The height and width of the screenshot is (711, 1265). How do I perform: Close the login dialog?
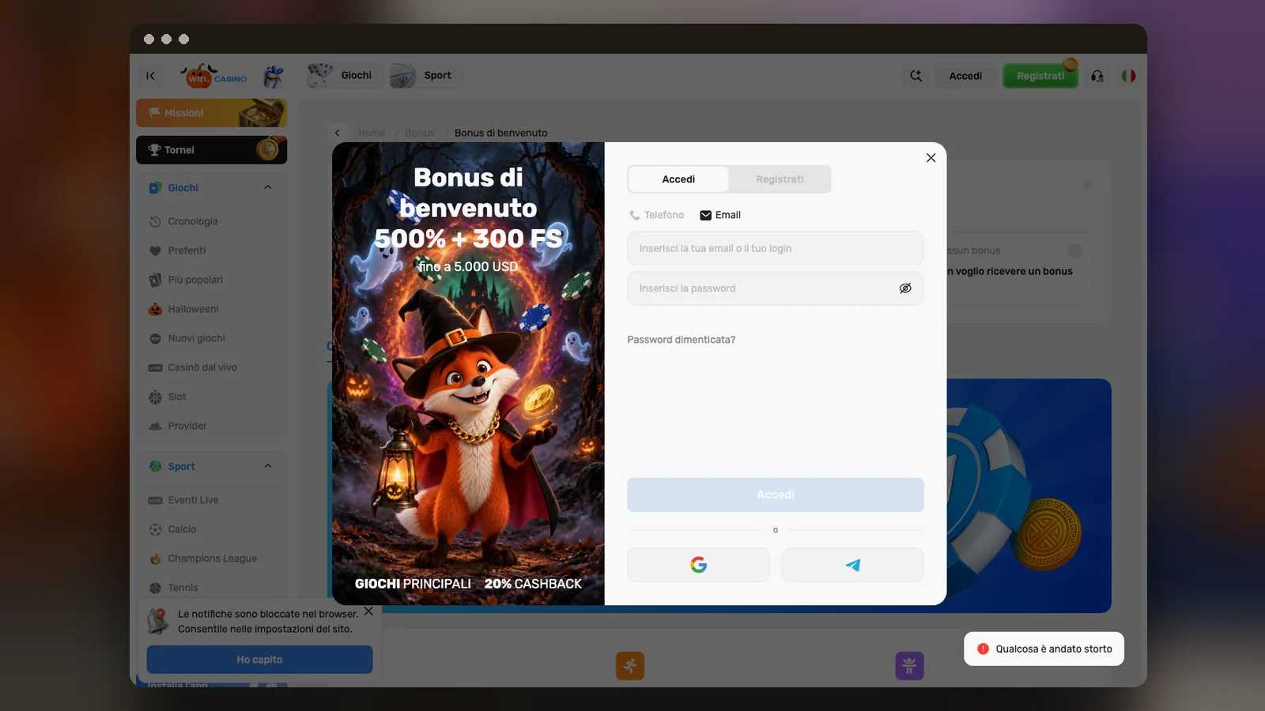click(x=931, y=158)
